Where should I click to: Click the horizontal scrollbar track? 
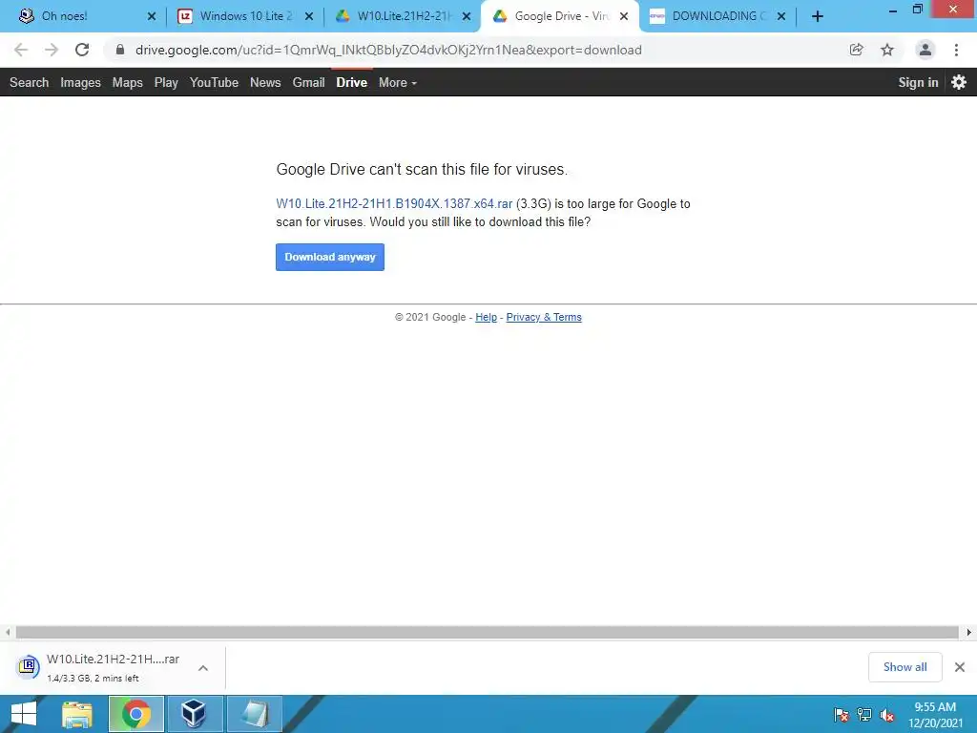[487, 632]
